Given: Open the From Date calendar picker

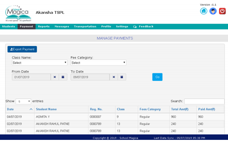Looking at the screenshot, I should 63,77.
